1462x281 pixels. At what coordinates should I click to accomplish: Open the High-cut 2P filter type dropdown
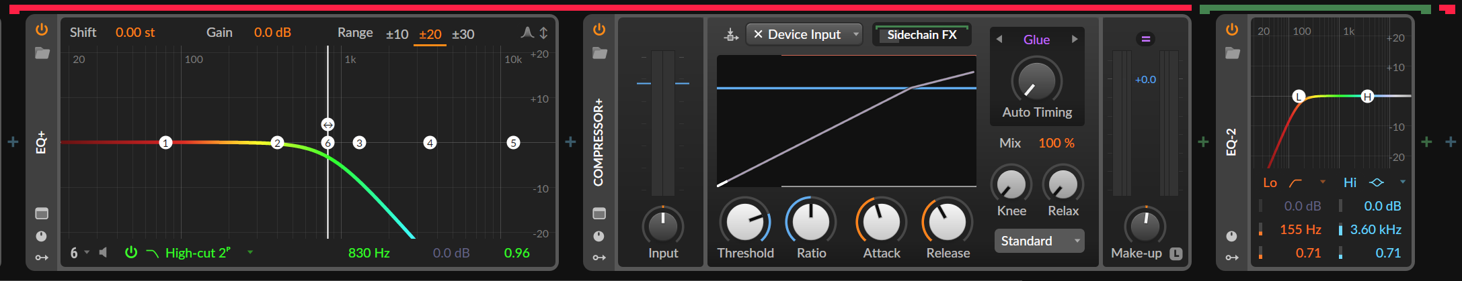coord(250,253)
